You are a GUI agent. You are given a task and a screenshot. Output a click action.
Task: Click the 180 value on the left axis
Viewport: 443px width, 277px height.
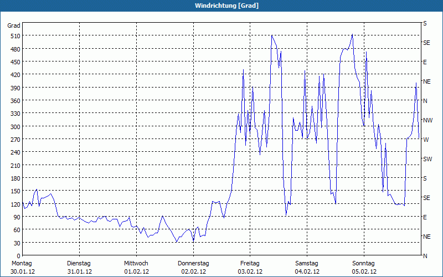click(14, 178)
